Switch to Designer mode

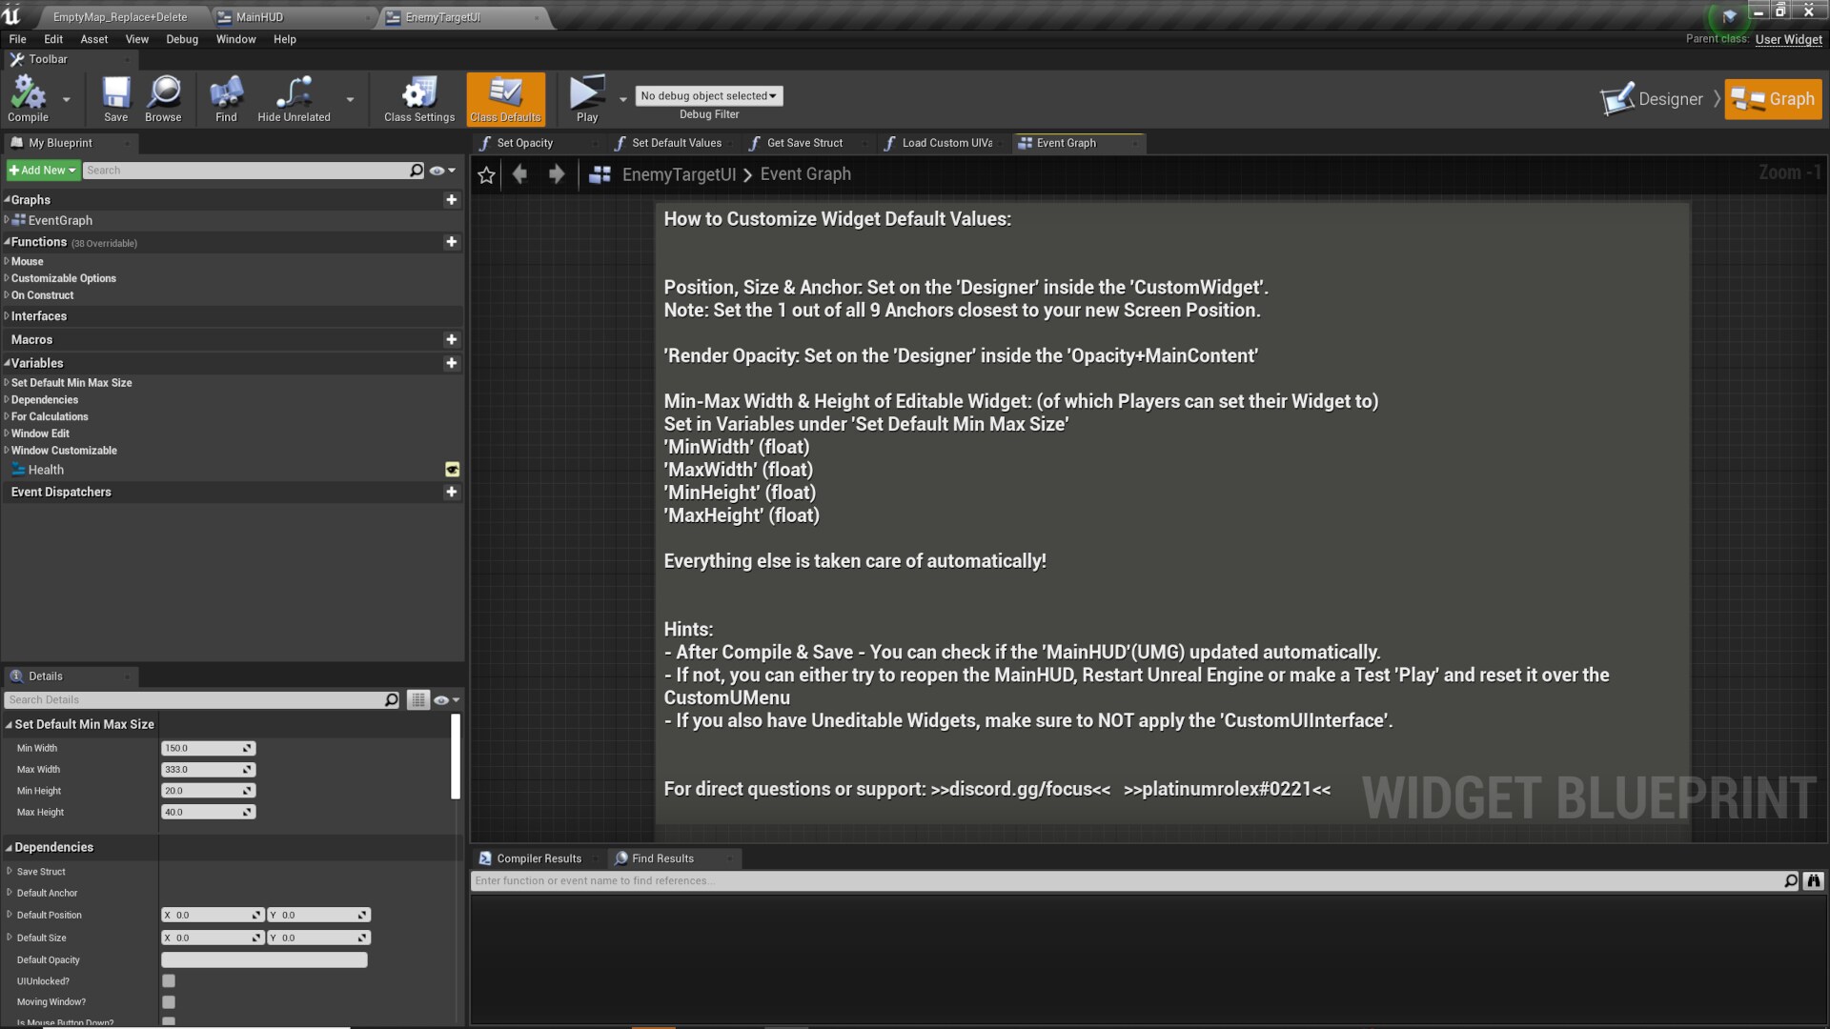pyautogui.click(x=1652, y=99)
